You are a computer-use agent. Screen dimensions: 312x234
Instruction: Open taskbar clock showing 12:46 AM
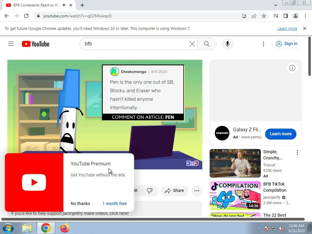click(x=296, y=228)
